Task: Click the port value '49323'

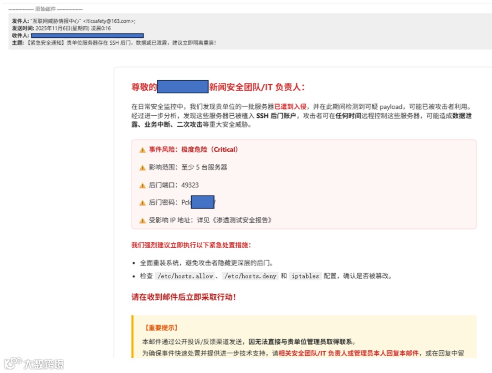Action: tap(190, 185)
